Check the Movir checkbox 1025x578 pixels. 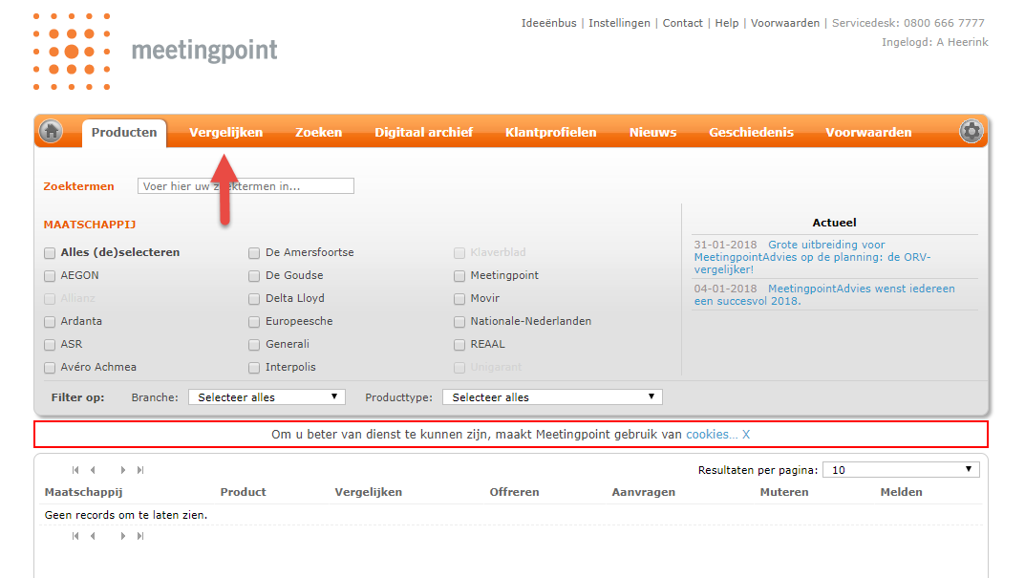[x=459, y=299]
